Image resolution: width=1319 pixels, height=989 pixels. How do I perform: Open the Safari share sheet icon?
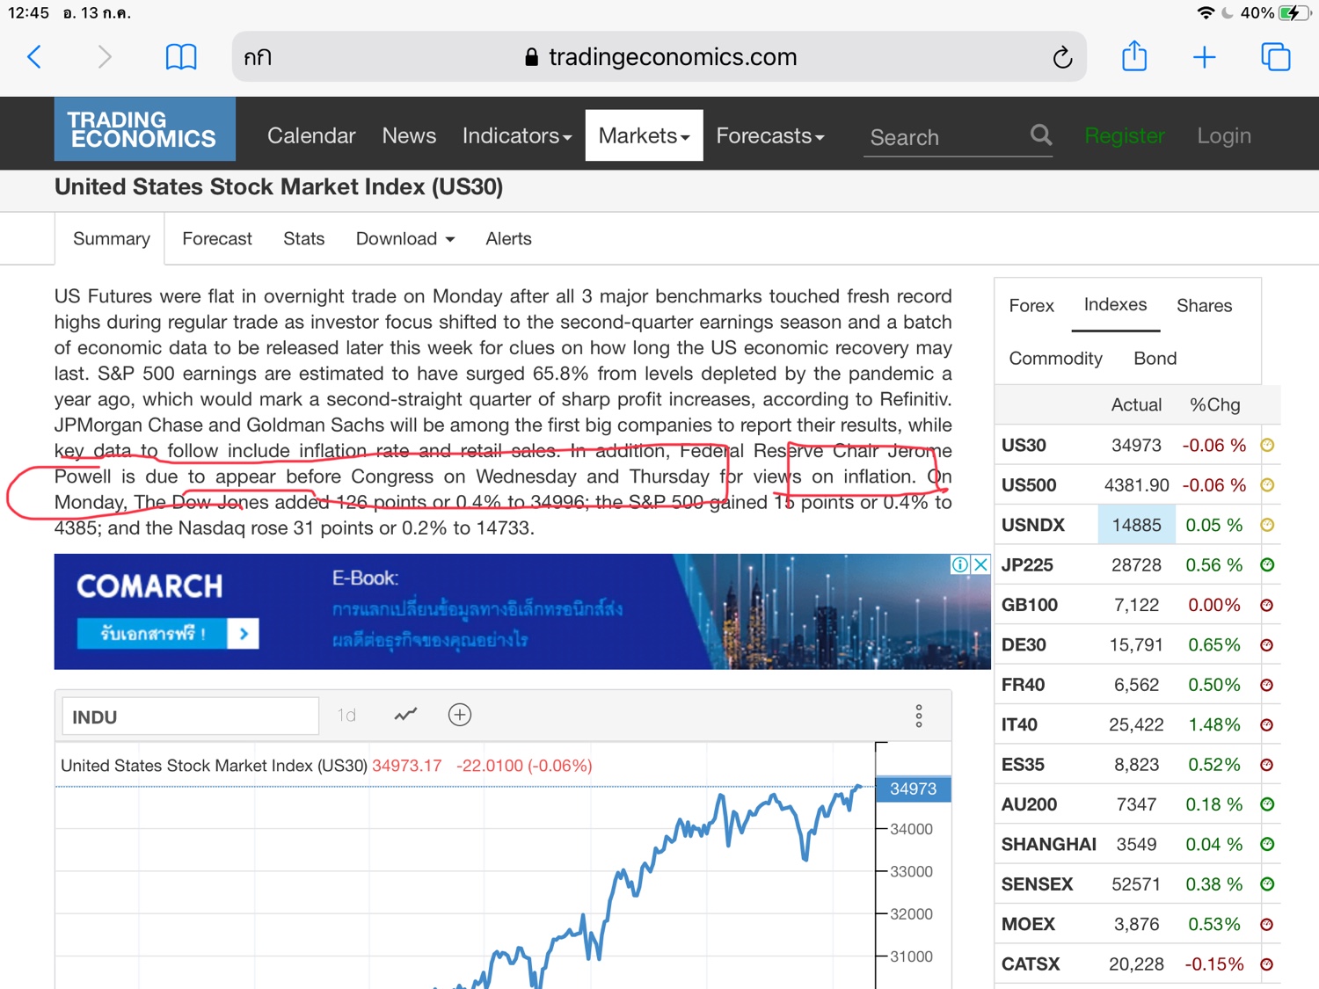click(1134, 56)
